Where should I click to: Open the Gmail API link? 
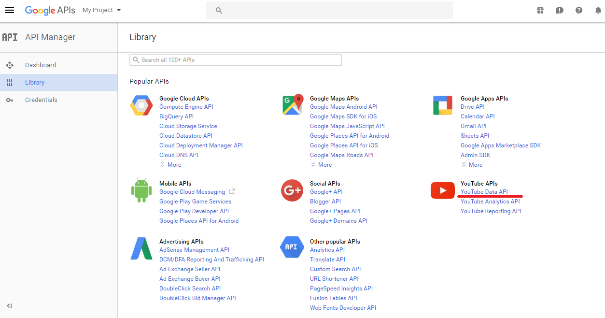coord(474,126)
